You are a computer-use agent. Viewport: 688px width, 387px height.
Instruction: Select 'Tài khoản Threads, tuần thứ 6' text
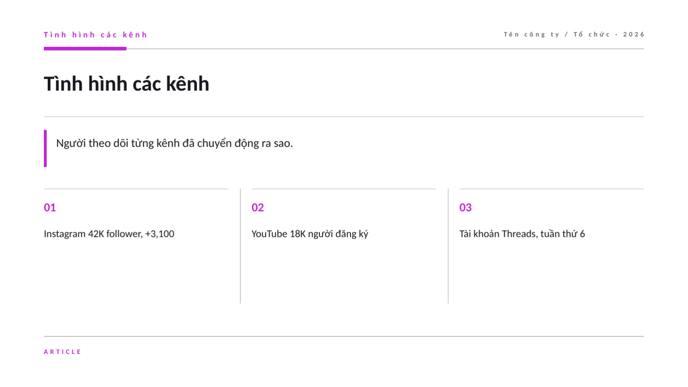point(522,234)
